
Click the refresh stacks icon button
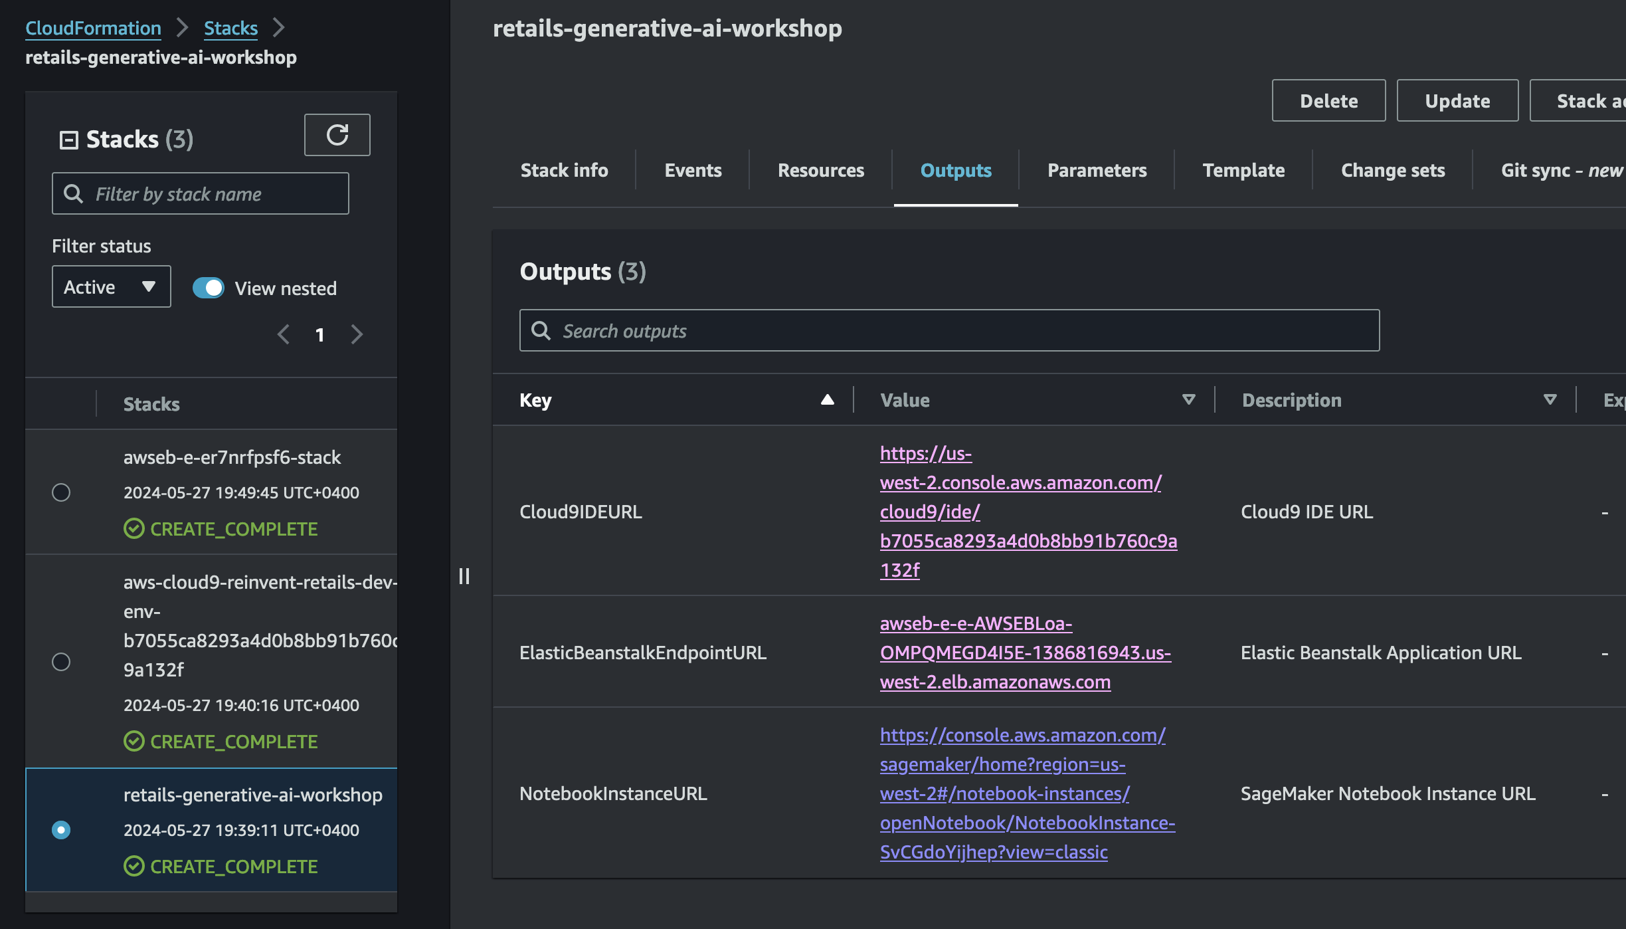pos(337,135)
